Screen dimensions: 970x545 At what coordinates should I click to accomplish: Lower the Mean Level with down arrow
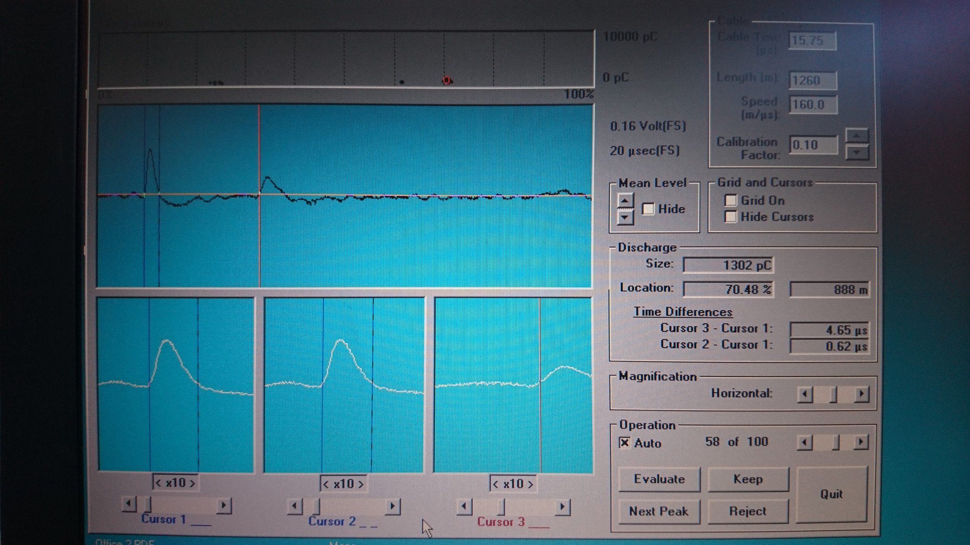625,217
